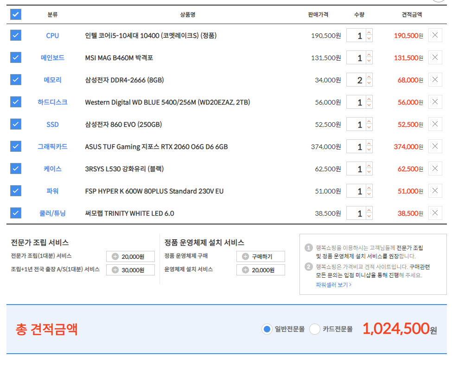Click the CPU quantity input field
452x368 pixels.
(x=356, y=36)
